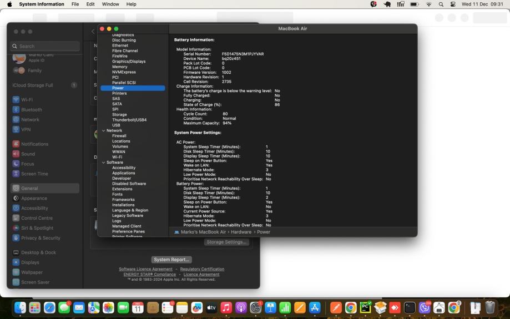
Task: Select Applications under Software
Action: 124,173
